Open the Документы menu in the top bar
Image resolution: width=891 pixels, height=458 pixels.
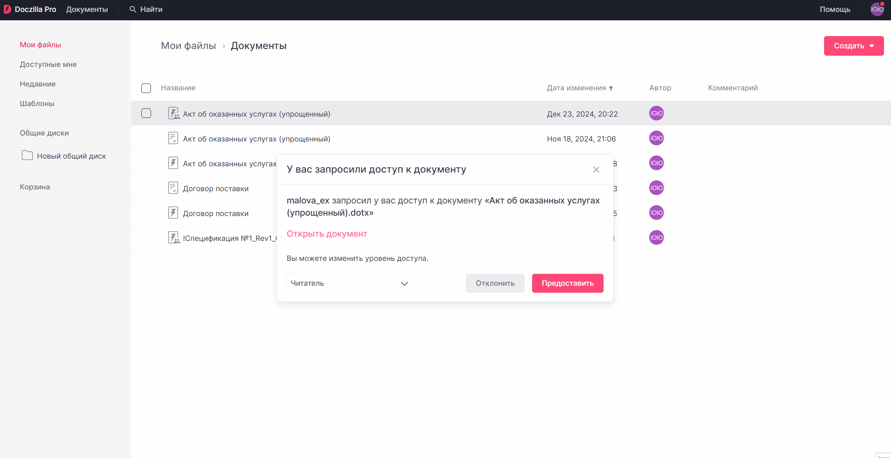click(87, 9)
